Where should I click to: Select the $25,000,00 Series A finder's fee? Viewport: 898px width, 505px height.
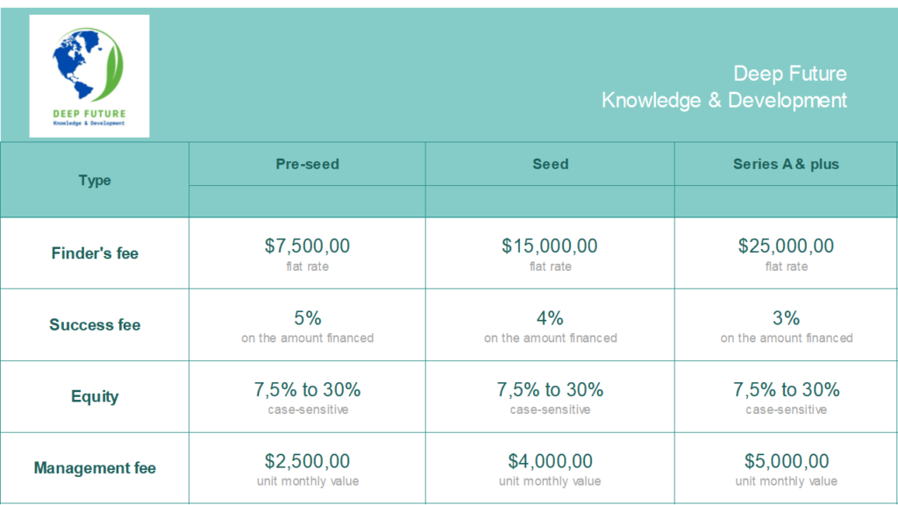[786, 246]
